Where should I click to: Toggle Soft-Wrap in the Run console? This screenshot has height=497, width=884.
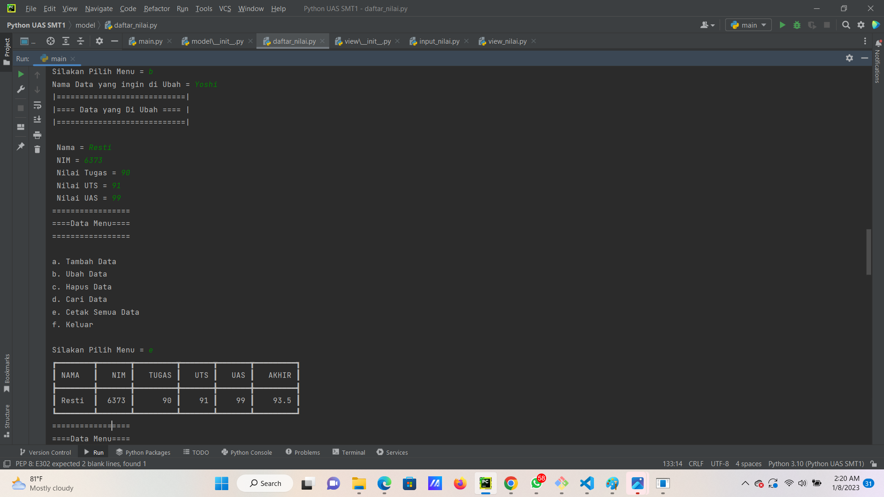(x=37, y=105)
